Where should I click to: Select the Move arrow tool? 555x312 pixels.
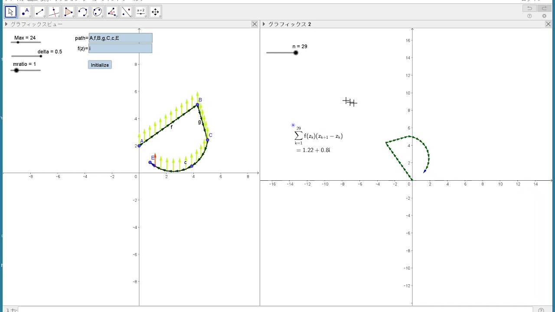click(11, 12)
